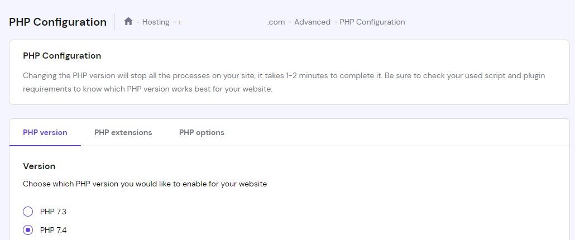575x240 pixels.
Task: Click the PHP 7.3 label text
Action: click(53, 212)
